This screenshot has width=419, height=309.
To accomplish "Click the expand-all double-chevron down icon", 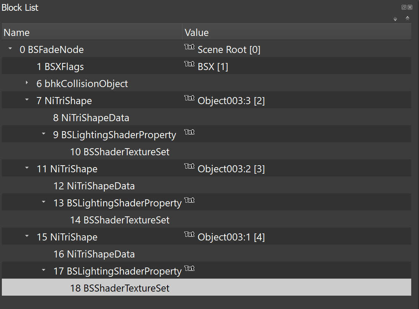I will [395, 19].
